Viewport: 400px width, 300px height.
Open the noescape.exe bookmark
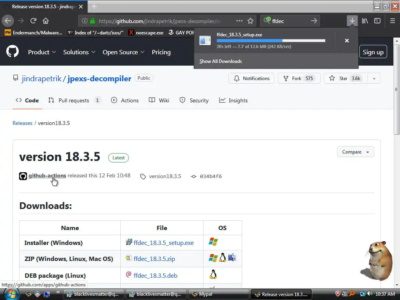[x=146, y=33]
